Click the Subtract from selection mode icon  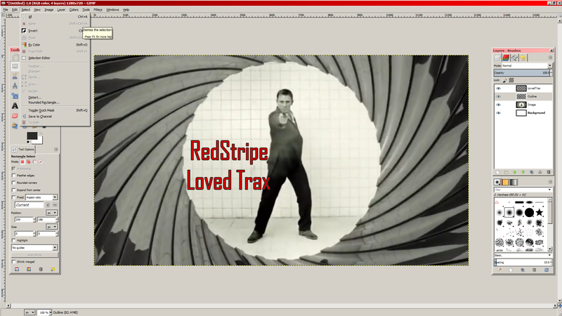tap(34, 162)
